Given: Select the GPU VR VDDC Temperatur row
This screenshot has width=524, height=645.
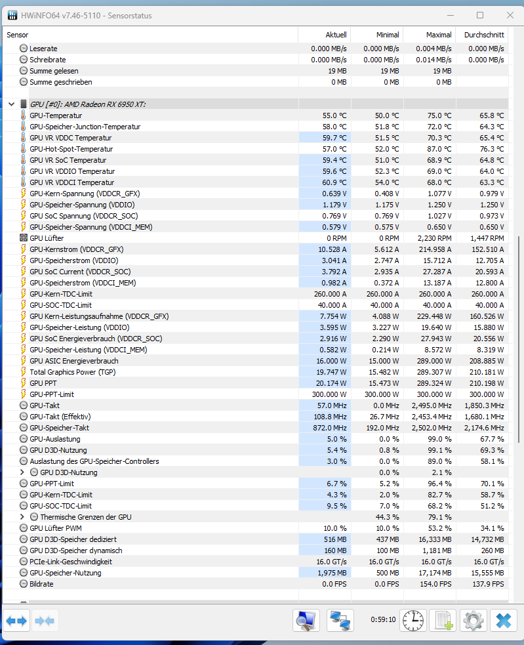Looking at the screenshot, I should point(255,138).
